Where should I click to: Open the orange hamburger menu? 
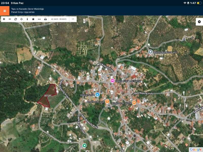[5, 11]
